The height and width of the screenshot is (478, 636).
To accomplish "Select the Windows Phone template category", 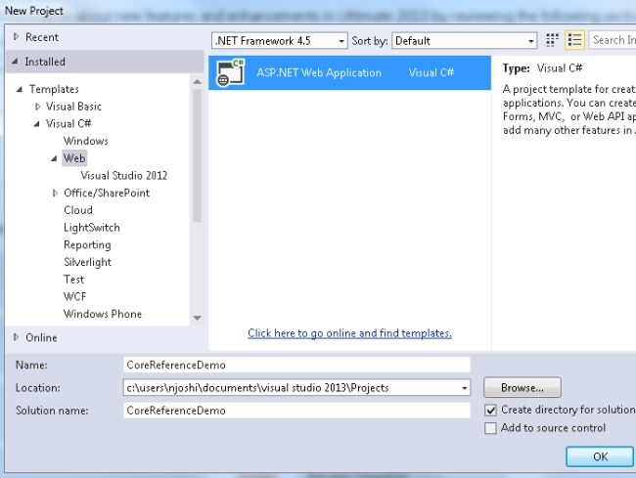I will (103, 314).
